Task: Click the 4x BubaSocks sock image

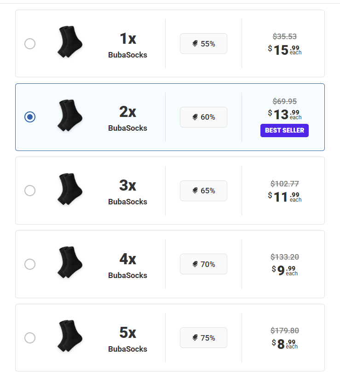Action: 70,262
